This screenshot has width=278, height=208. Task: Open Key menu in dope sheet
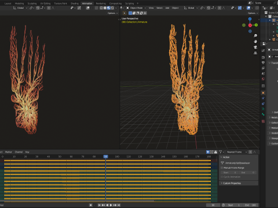[27, 152]
